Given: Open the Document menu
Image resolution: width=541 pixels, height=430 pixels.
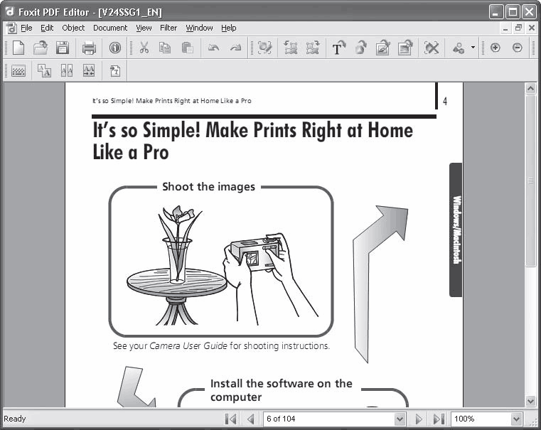Looking at the screenshot, I should [110, 28].
